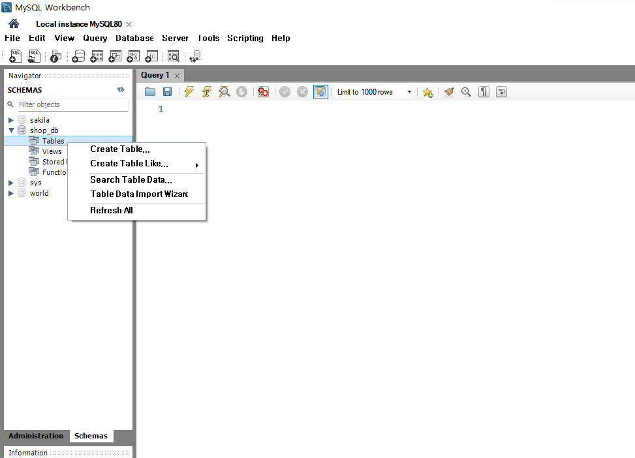Screen dimensions: 635x458
Task: Select the Tables node under shop_db
Action: point(53,141)
